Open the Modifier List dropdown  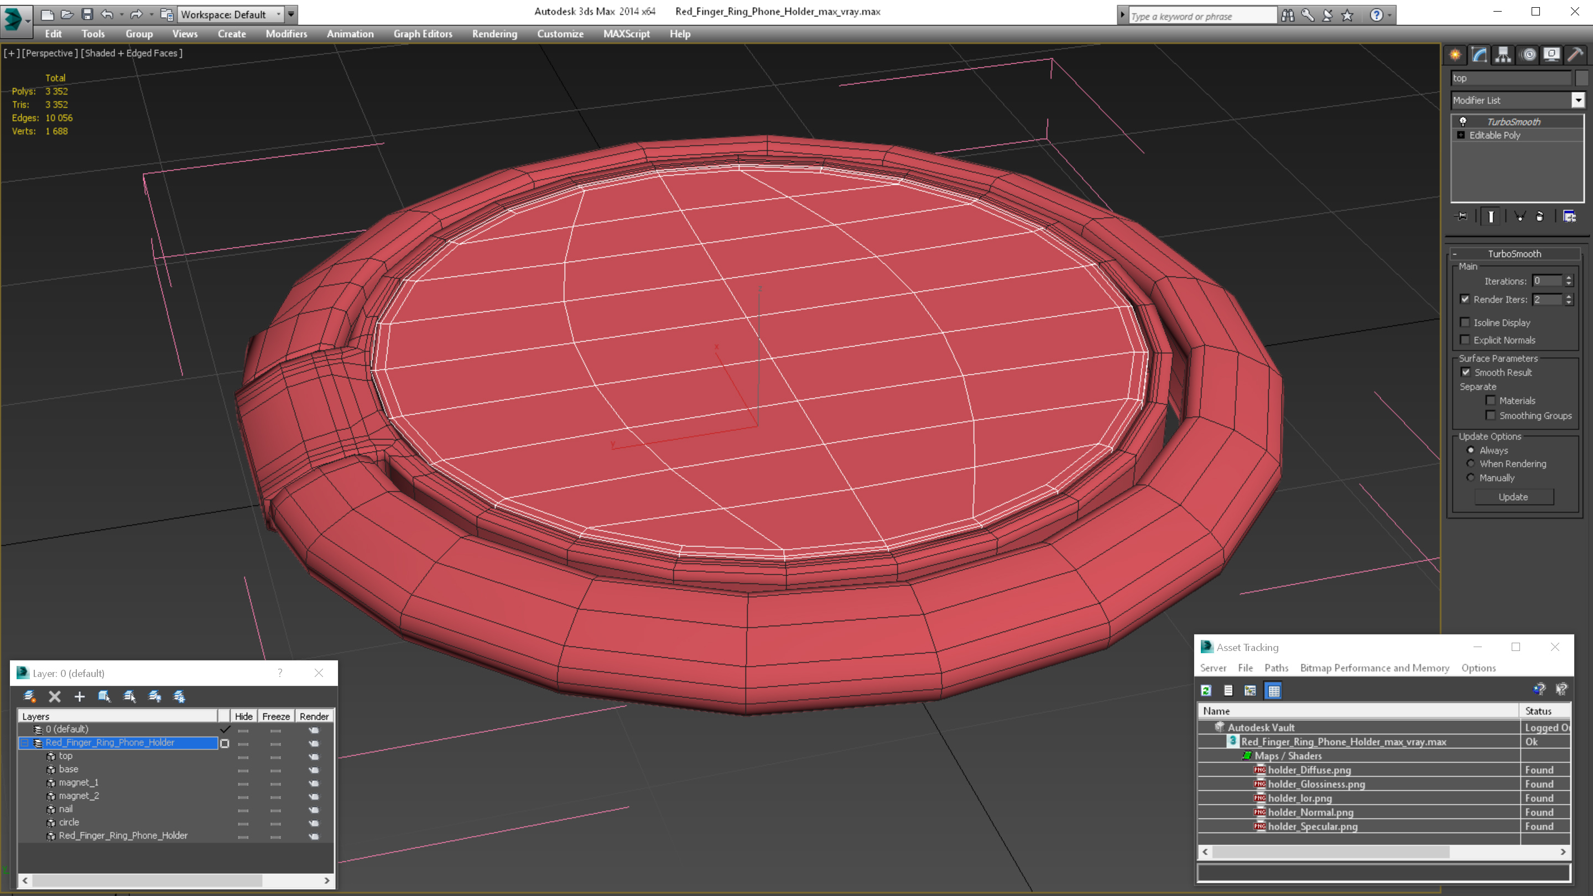1578,100
